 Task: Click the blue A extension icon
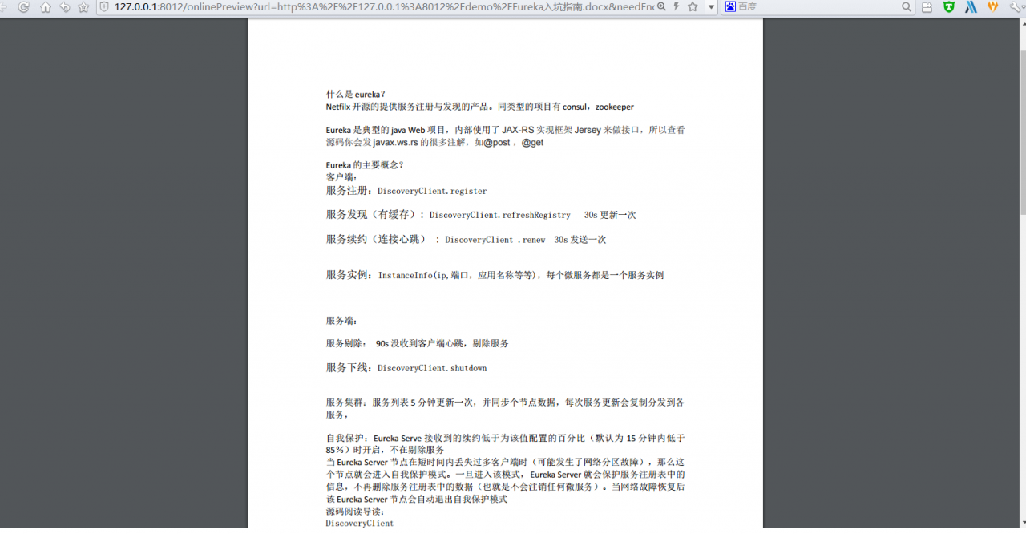(971, 6)
